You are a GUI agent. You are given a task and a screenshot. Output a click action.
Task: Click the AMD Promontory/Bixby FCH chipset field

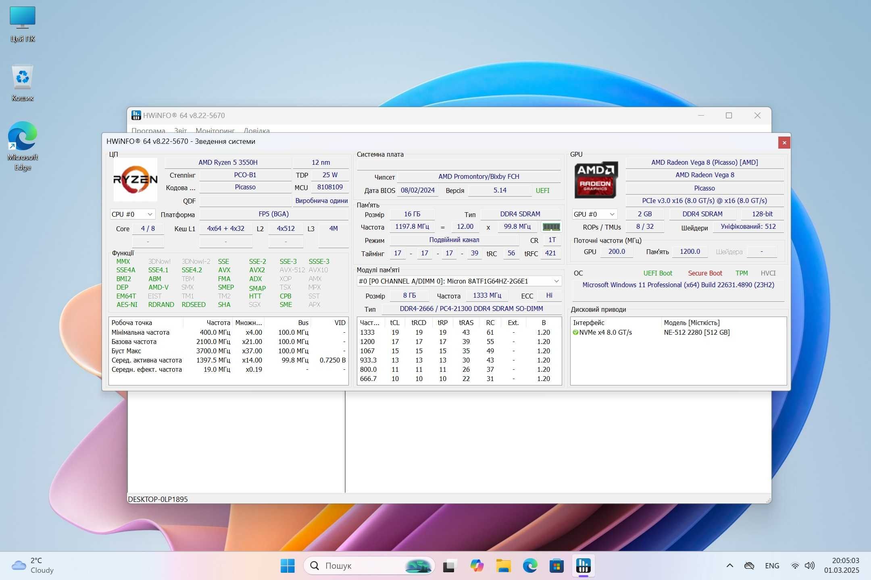point(479,176)
